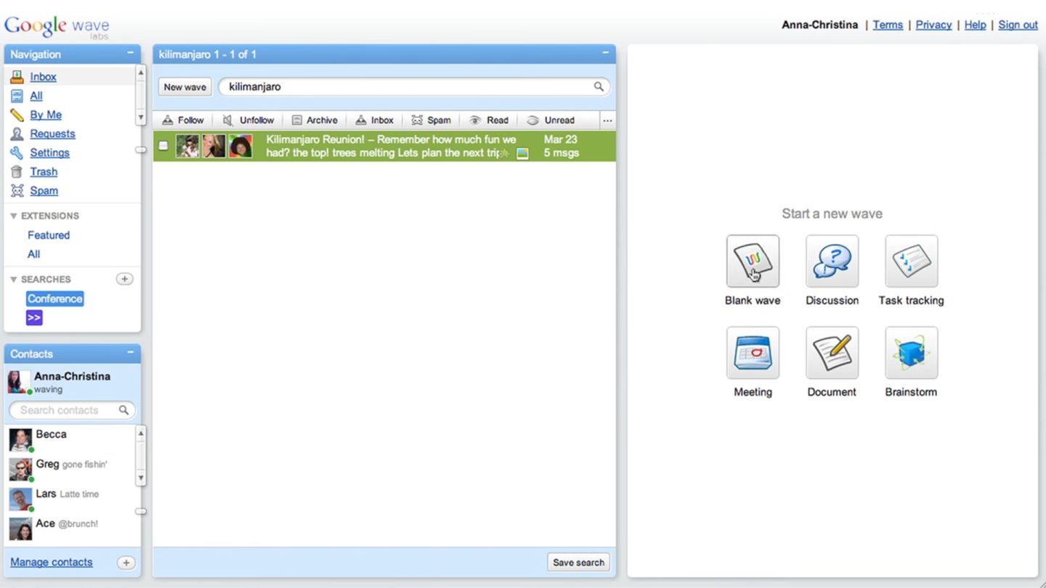Viewport: 1046px width, 588px height.
Task: Unfollow the selected wave
Action: (x=248, y=121)
